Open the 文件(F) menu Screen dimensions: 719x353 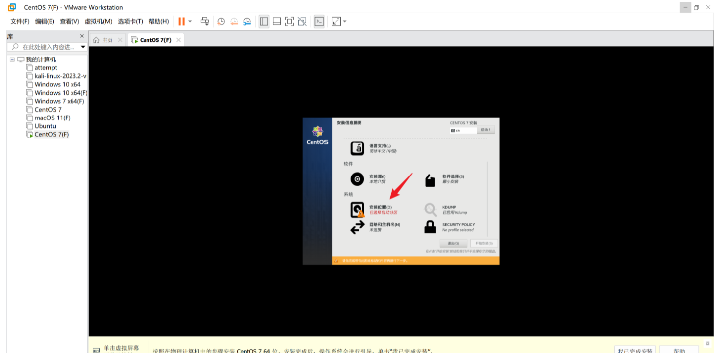click(x=20, y=21)
